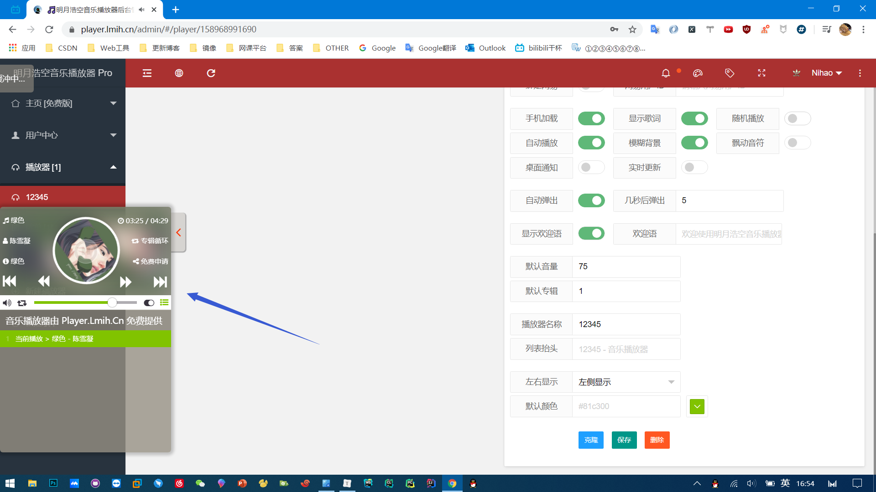Enable the 随机播放 toggle
The height and width of the screenshot is (492, 876).
click(797, 118)
